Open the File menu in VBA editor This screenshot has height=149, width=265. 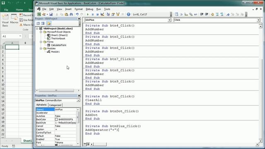click(44, 9)
